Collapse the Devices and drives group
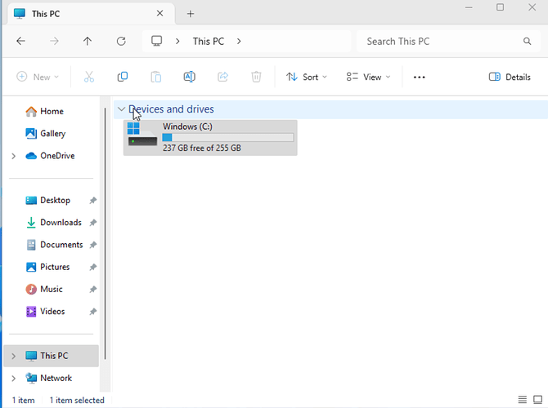 [121, 109]
